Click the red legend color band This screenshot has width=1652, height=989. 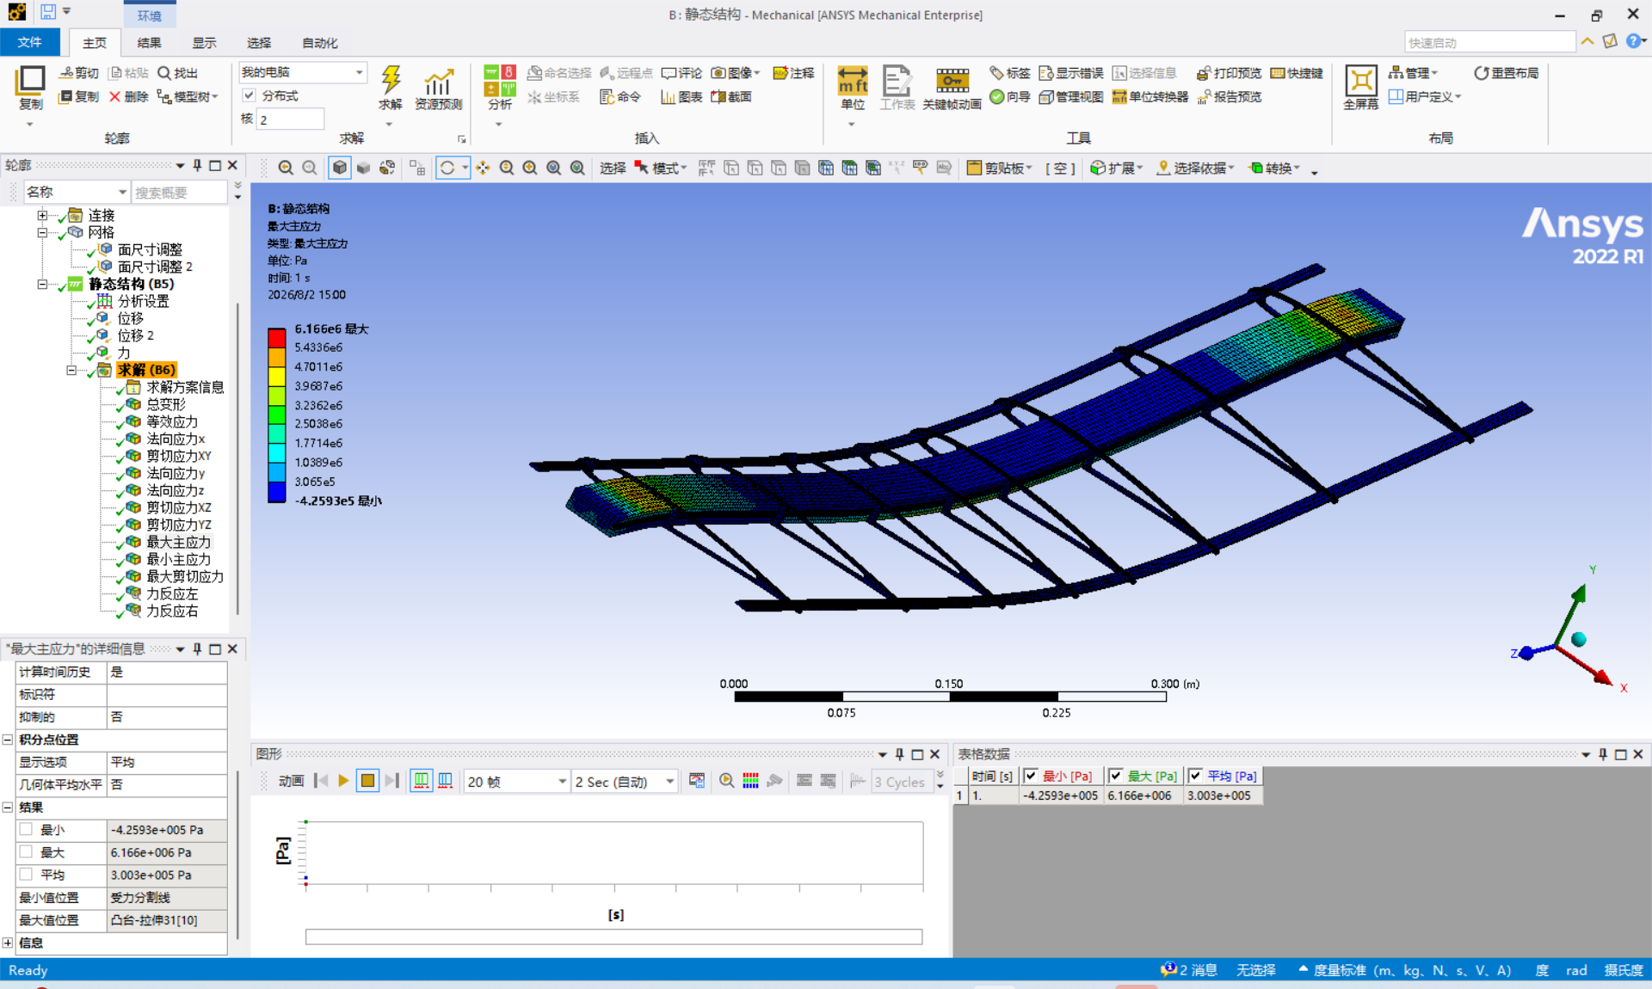276,337
